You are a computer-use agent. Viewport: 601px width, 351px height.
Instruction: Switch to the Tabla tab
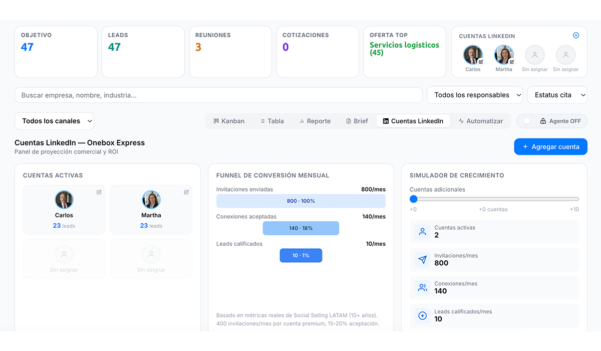click(x=272, y=121)
